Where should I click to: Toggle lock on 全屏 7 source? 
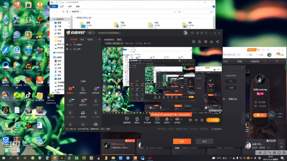71,49
